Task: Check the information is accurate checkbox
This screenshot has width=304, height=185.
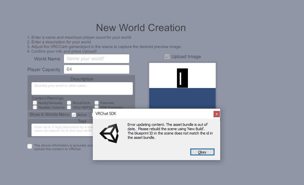Action: [x=30, y=146]
